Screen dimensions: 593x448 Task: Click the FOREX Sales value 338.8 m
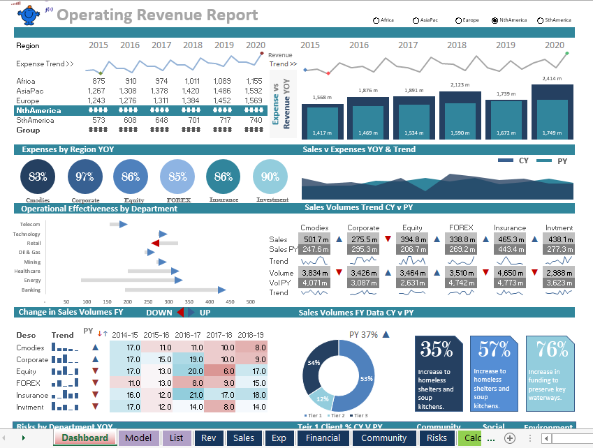461,239
